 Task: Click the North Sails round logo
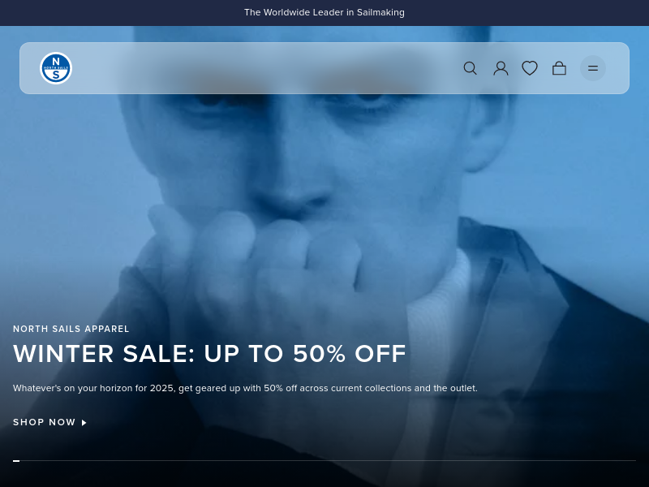point(56,68)
